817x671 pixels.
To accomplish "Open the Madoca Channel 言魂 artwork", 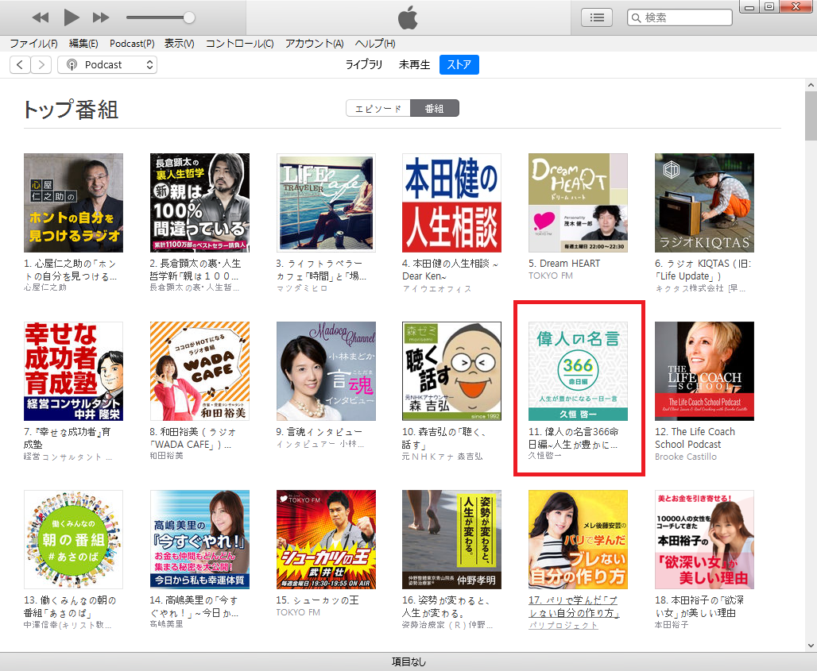I will pos(326,371).
